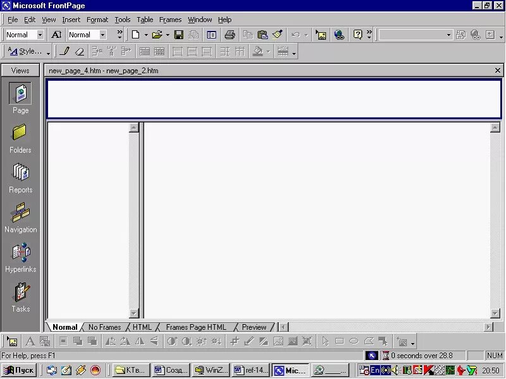Expand Fill Color dropdown arrow
Screen dimensions: 506x379
[268, 52]
